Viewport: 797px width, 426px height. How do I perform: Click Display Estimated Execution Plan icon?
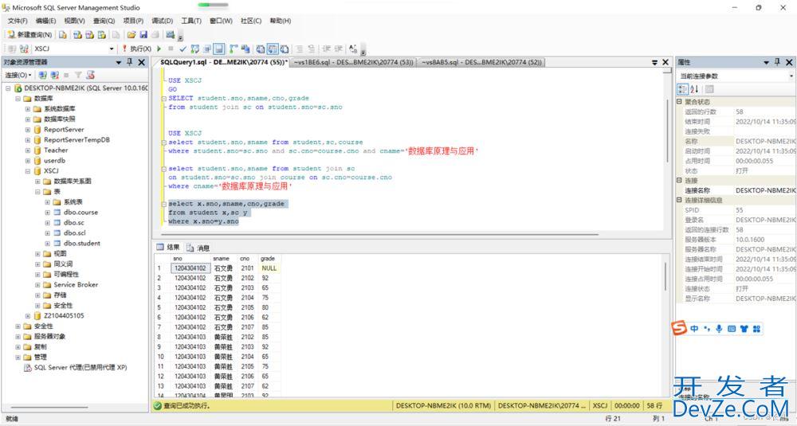pos(194,49)
